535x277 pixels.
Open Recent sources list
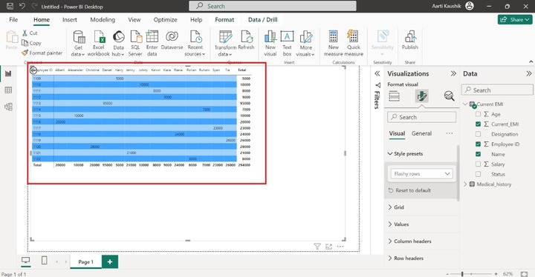(x=195, y=43)
